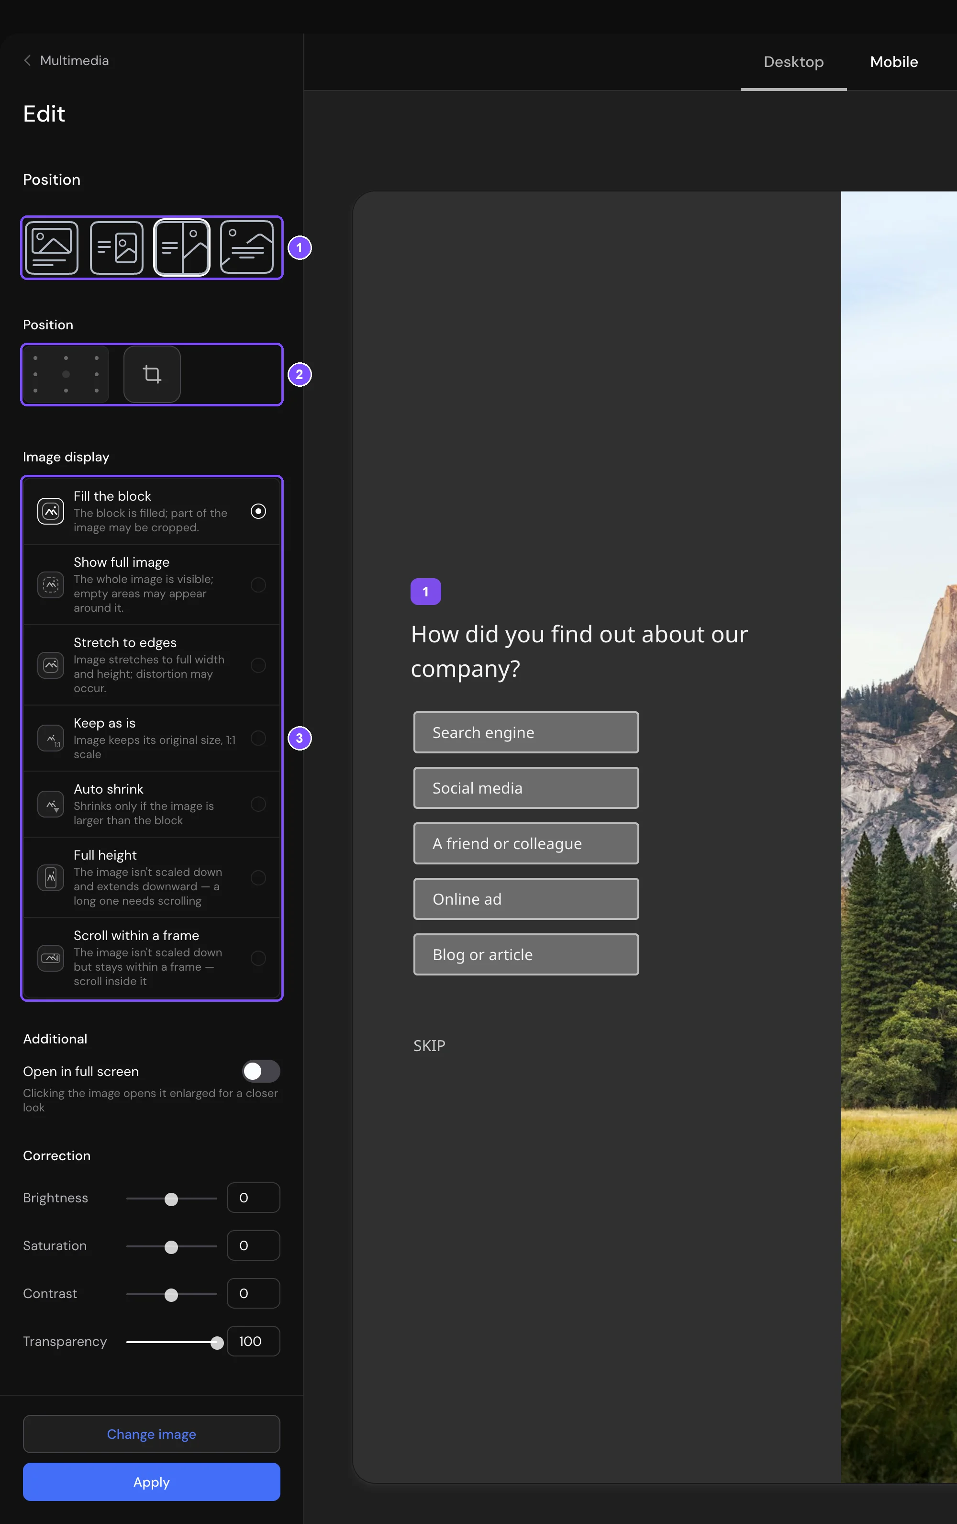Click the Saturation value input field
The image size is (957, 1524).
pyautogui.click(x=253, y=1245)
